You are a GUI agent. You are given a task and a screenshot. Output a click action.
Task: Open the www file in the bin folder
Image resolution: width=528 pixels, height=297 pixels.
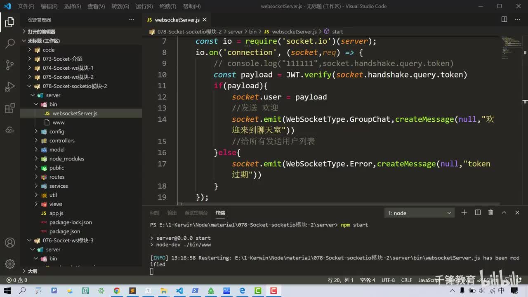[81, 123]
